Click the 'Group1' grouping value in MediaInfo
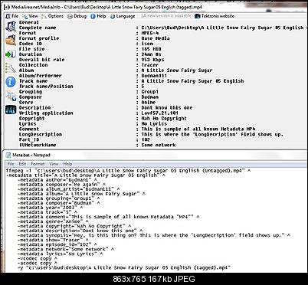 (x=150, y=92)
